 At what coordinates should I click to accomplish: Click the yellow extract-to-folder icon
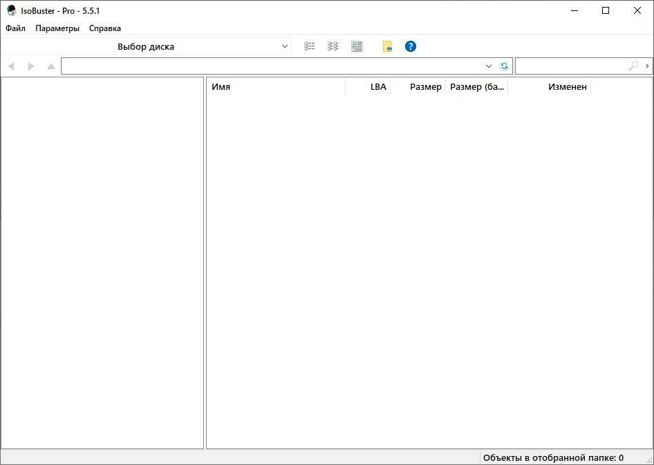pos(387,46)
